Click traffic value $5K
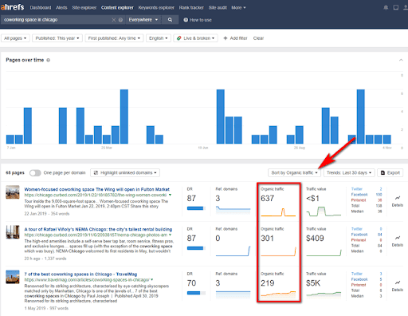The image size is (408, 316). click(313, 283)
